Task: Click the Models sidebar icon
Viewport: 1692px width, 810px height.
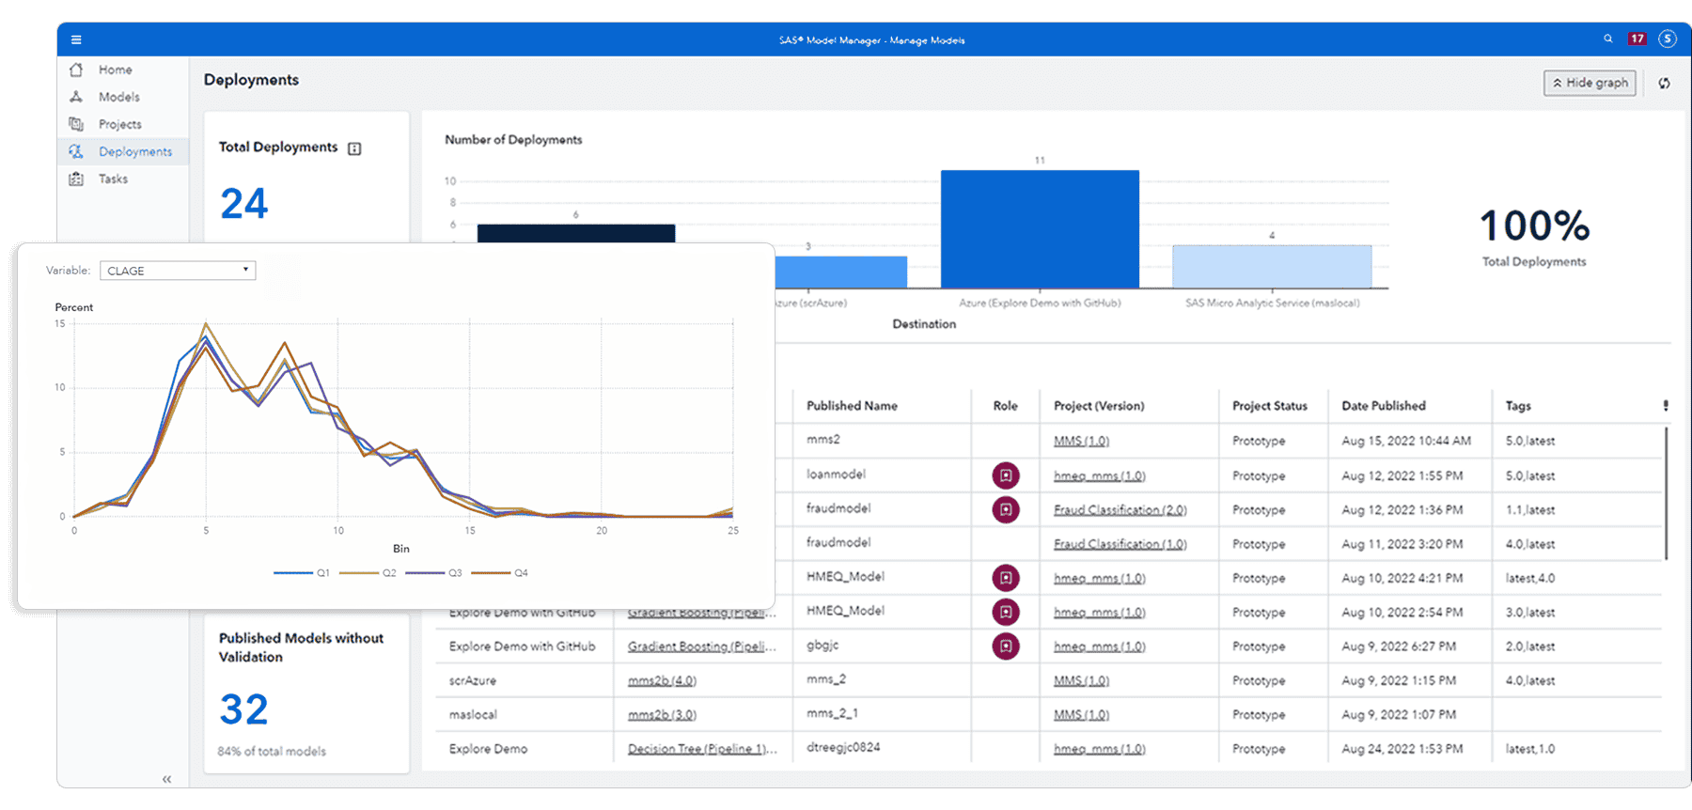Action: 76,97
